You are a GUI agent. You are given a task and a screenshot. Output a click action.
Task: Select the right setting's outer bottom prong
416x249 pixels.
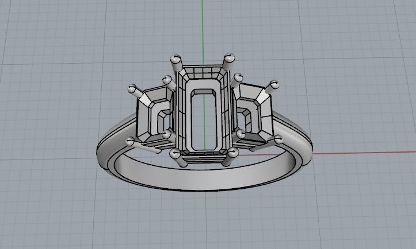click(x=266, y=143)
